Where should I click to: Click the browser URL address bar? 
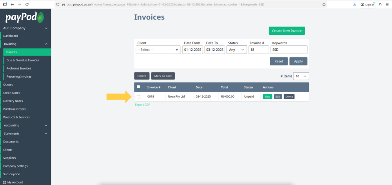(x=191, y=4)
